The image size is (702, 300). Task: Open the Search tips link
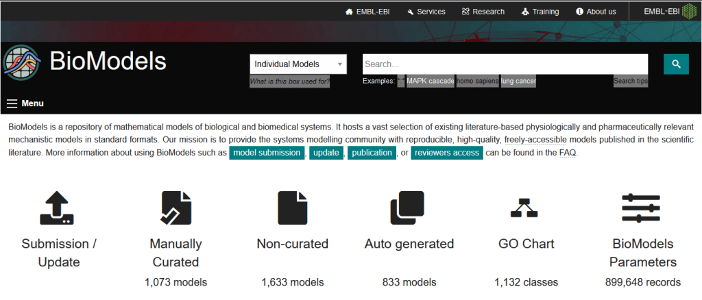(630, 82)
